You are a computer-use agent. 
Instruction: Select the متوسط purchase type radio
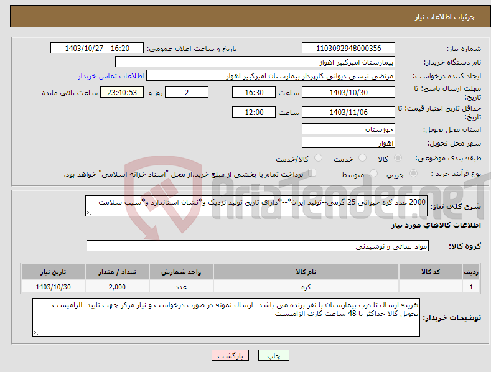(373, 173)
